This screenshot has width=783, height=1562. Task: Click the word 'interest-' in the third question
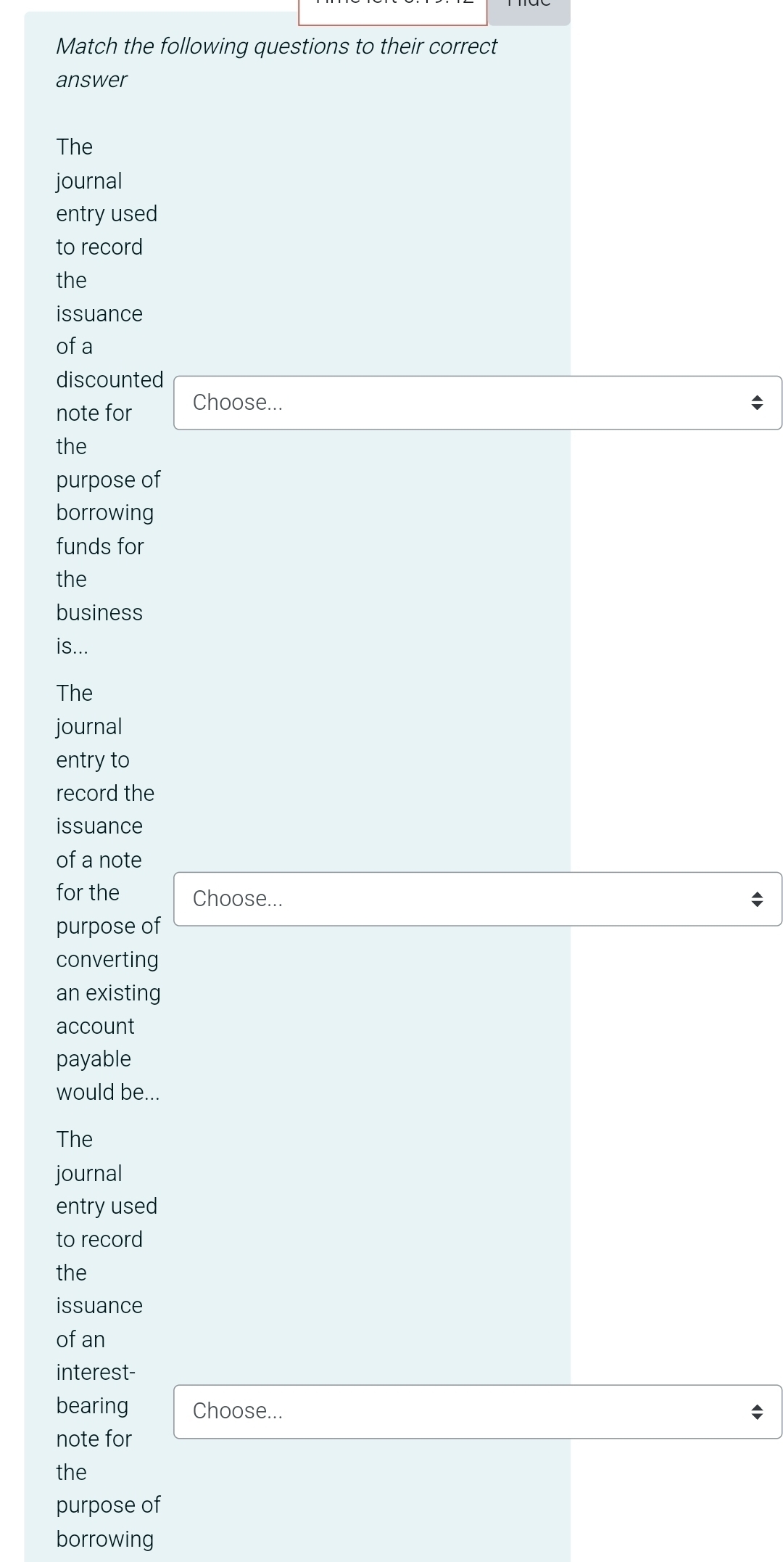pos(96,1373)
